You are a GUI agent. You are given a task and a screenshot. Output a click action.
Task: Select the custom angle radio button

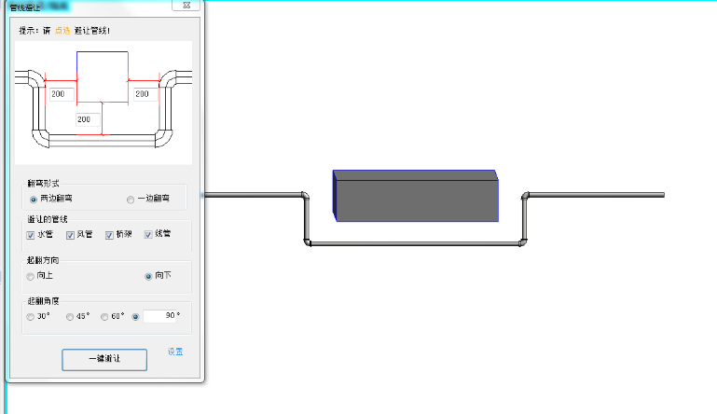[x=136, y=317]
